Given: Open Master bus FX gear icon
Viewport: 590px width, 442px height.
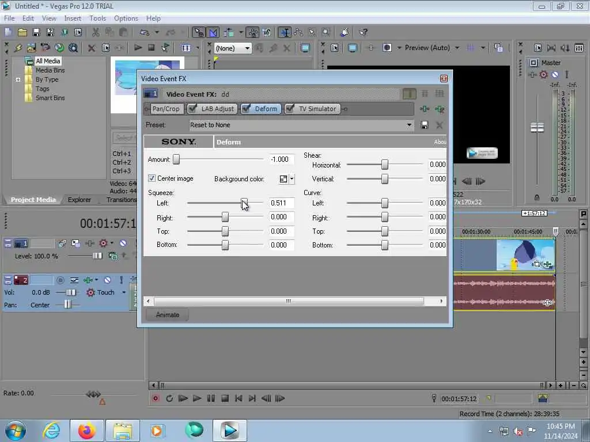Looking at the screenshot, I should point(543,74).
